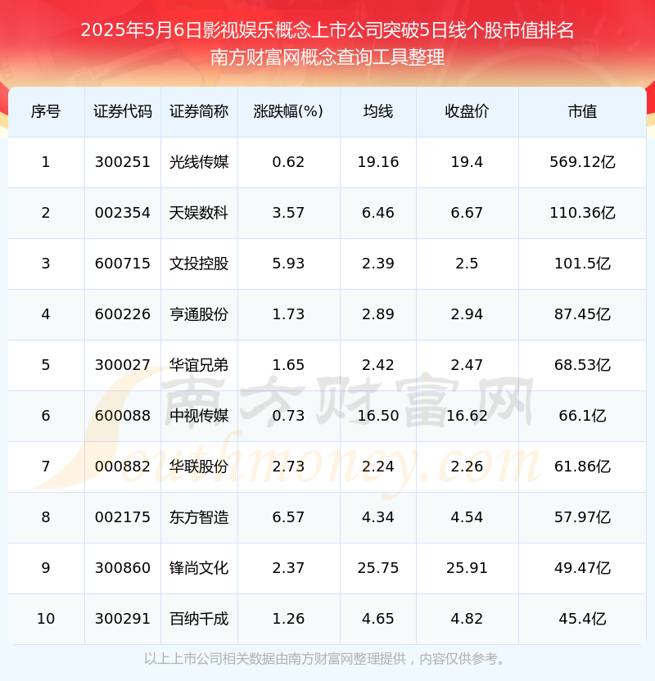The image size is (655, 681).
Task: Click subtitle 南方财富网概念查询工具整理
Action: (x=327, y=57)
